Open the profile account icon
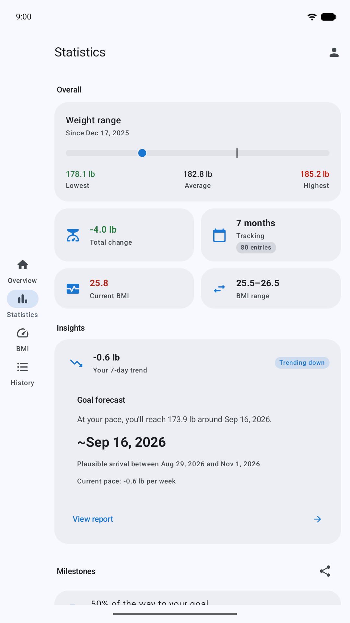Viewport: 350px width, 623px height. pyautogui.click(x=334, y=52)
